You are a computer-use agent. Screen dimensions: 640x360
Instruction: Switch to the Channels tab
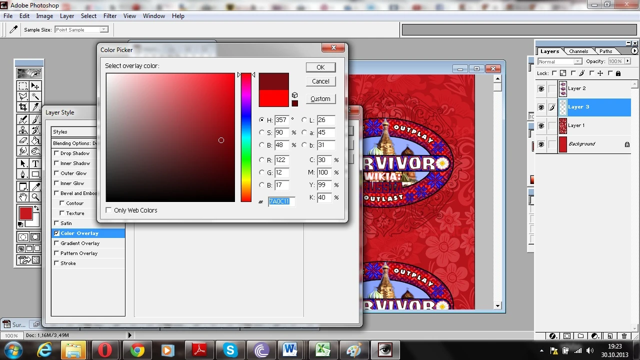click(578, 51)
